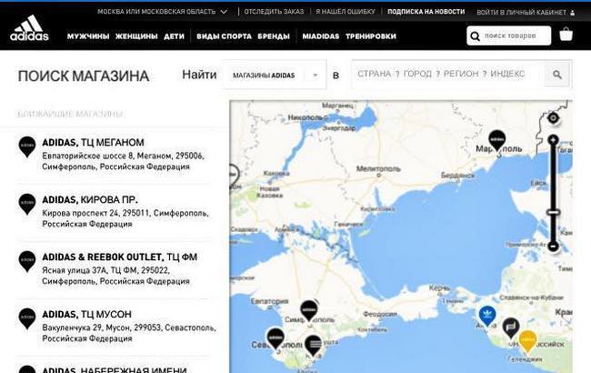591x373 pixels.
Task: Click the map zoom slider handle
Action: click(553, 212)
